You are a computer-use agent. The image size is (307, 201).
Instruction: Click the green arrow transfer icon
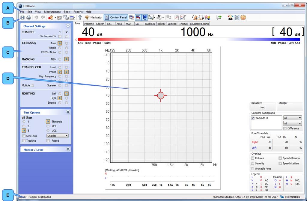[x=219, y=17]
